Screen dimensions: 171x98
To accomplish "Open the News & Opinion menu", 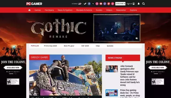I will tap(65, 10).
